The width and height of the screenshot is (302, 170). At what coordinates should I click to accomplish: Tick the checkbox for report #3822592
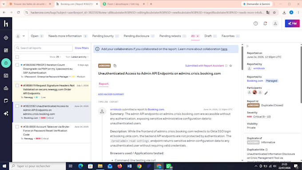tap(17, 106)
